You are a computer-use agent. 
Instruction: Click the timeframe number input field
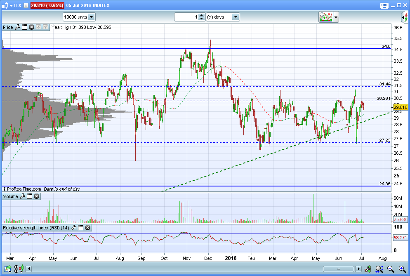[x=186, y=17]
